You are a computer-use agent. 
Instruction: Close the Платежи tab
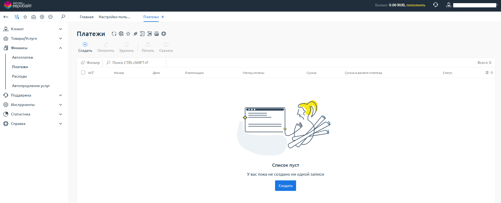163,17
